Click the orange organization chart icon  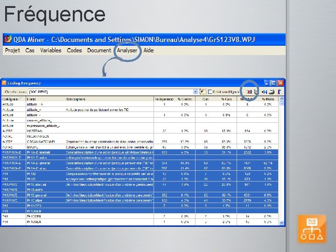[x=312, y=229]
